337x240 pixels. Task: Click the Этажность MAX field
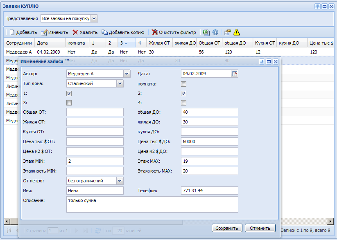click(x=210, y=171)
